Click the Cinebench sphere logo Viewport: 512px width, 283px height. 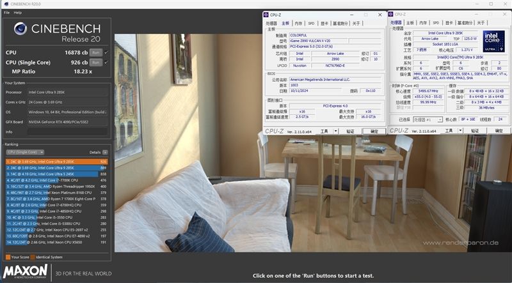[x=20, y=29]
